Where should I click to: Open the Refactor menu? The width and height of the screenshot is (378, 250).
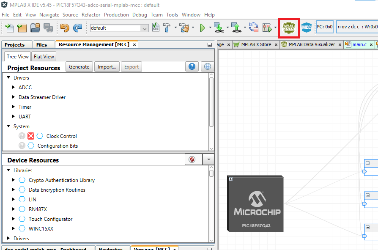tap(91, 15)
